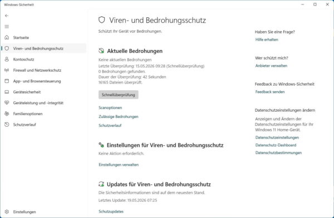
Task: Click the Einstellungen für Viren- und Bedrohungsschutz icon
Action: 101,145
